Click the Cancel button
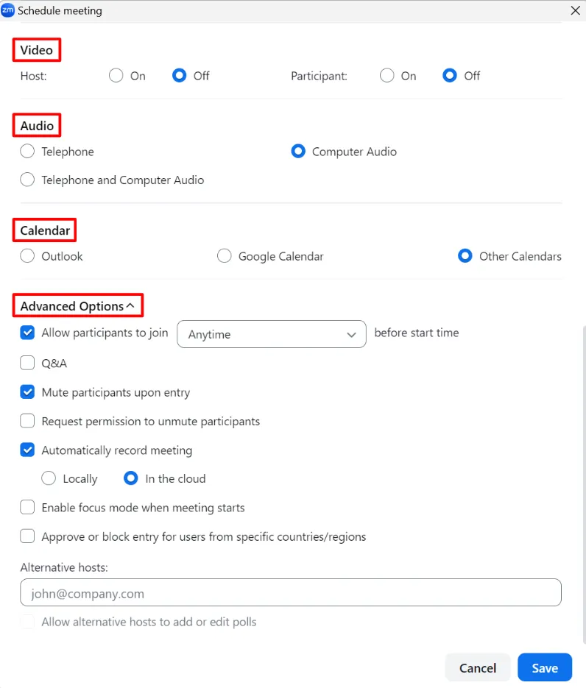This screenshot has height=688, width=586. coord(478,667)
